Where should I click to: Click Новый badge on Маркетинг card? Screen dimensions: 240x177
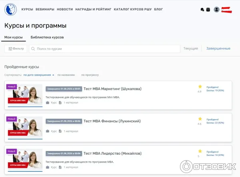click(12, 87)
